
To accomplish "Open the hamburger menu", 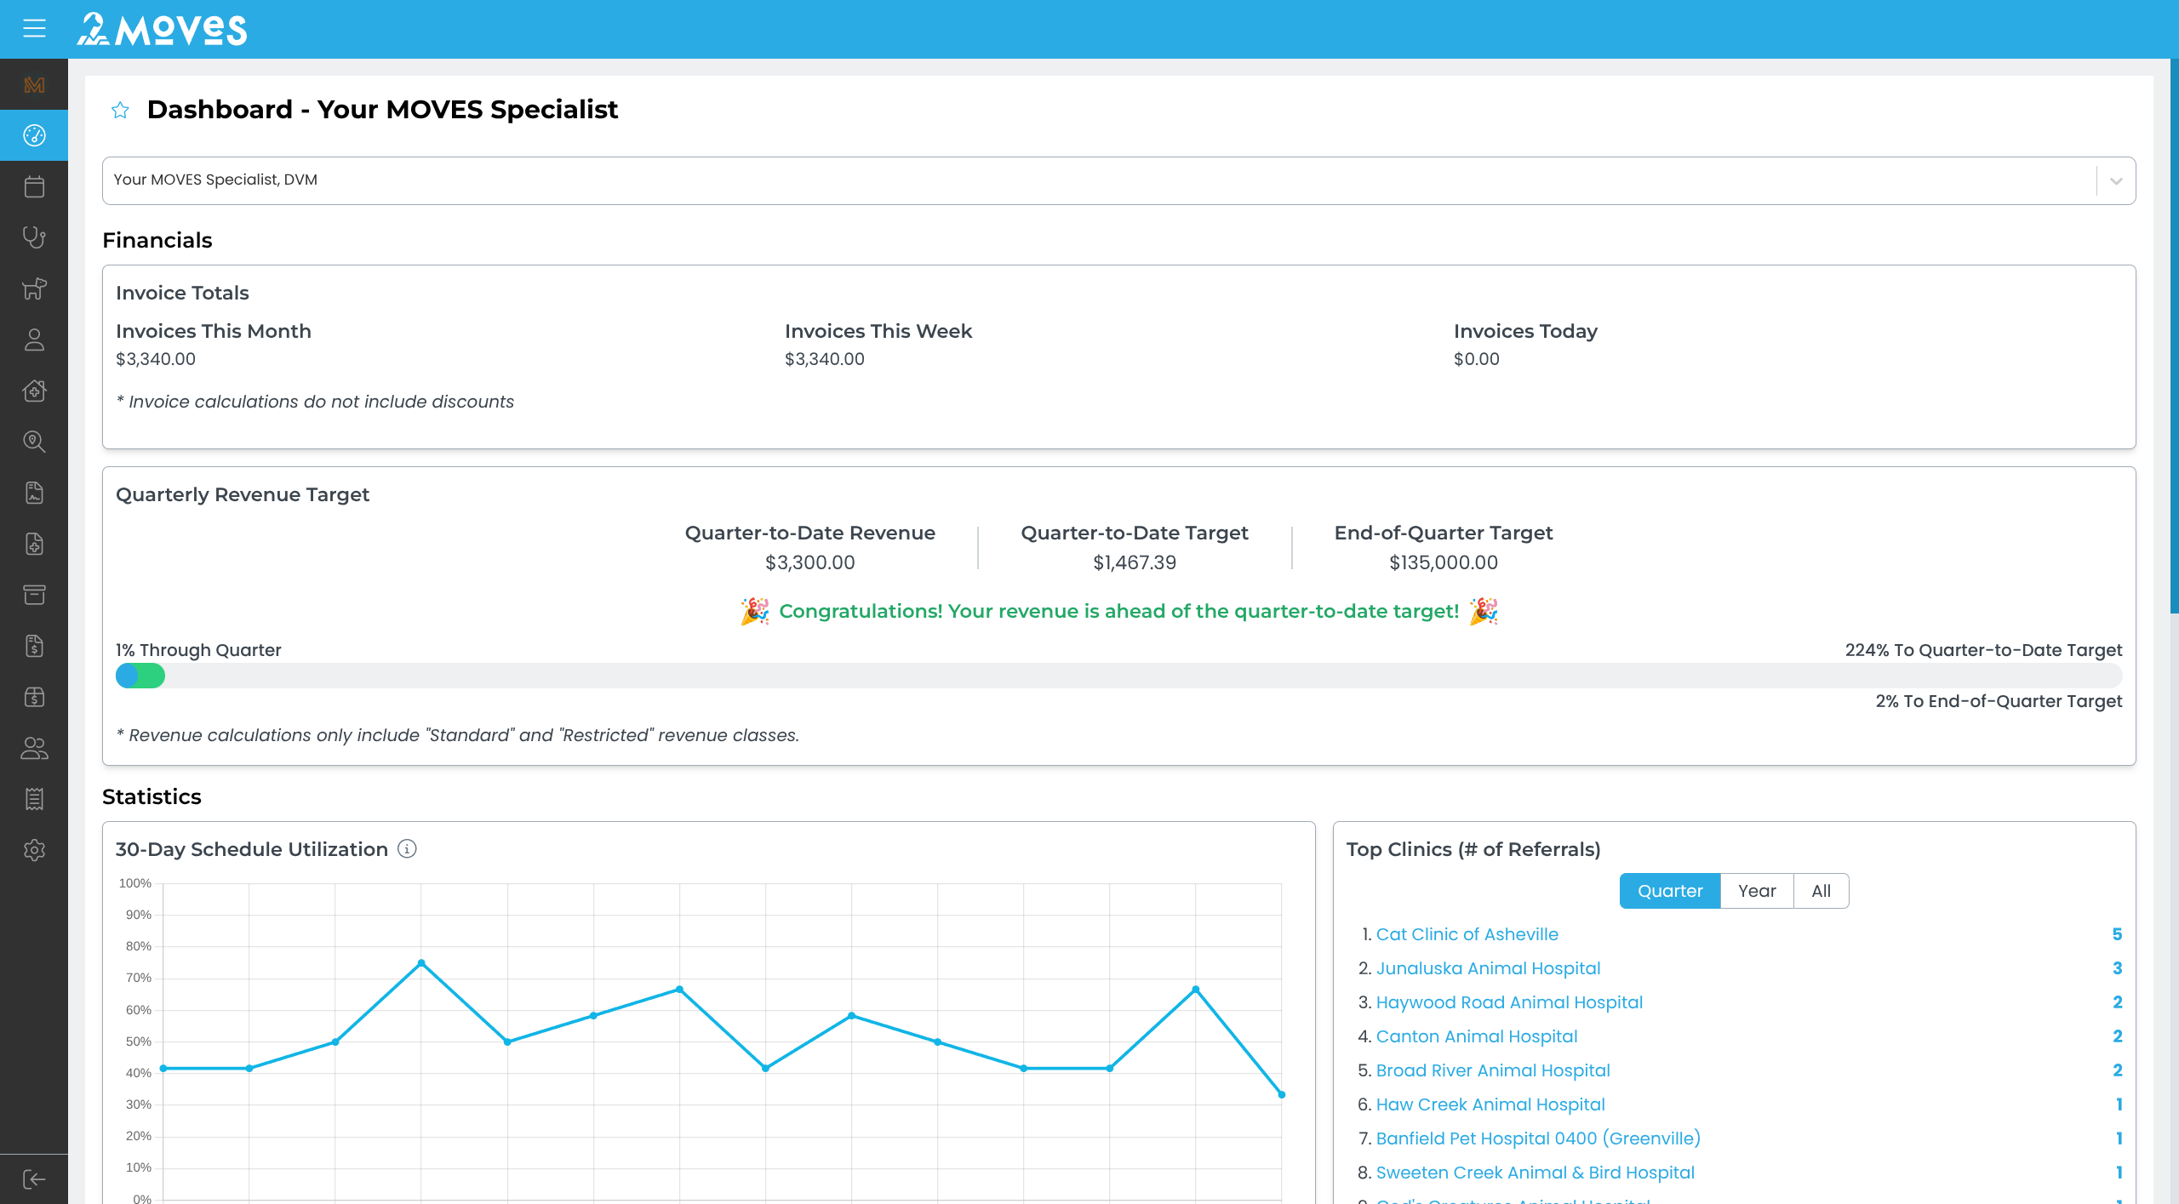I will tap(34, 29).
